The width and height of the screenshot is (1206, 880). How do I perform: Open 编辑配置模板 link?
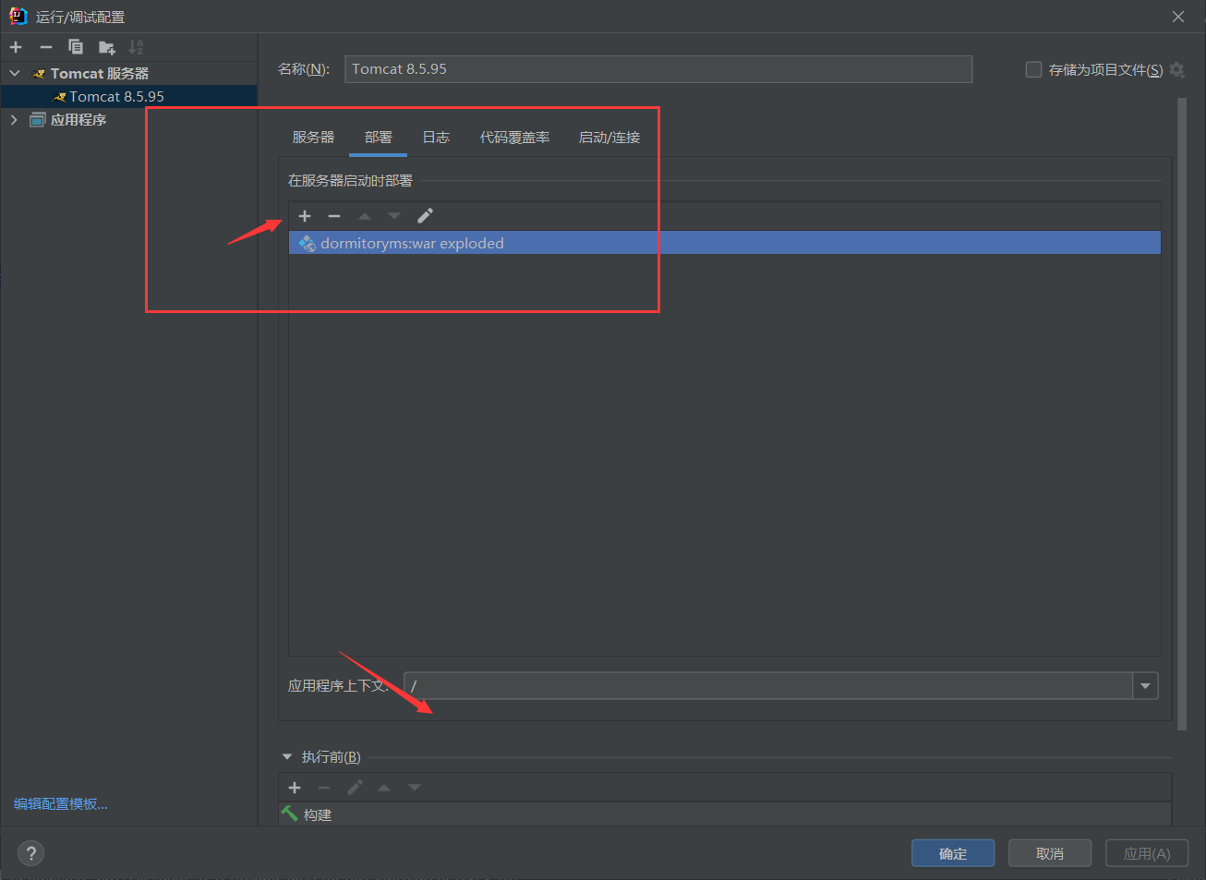[61, 803]
